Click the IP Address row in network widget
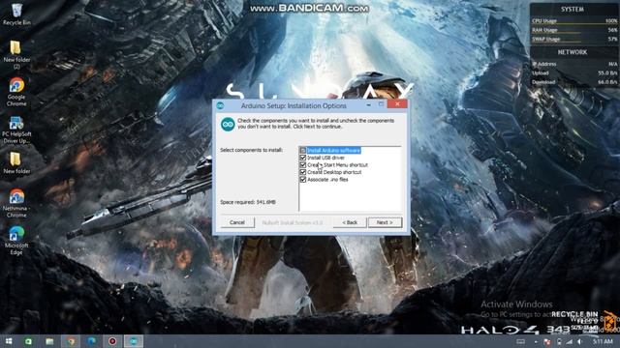Screen dimensions: 620x348 pyautogui.click(x=574, y=64)
